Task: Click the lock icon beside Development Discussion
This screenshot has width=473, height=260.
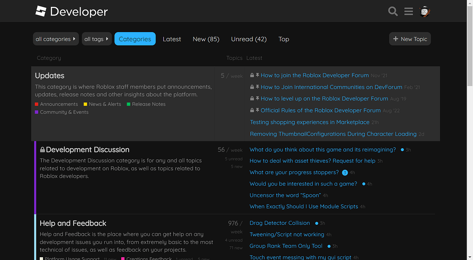Action: [43, 150]
